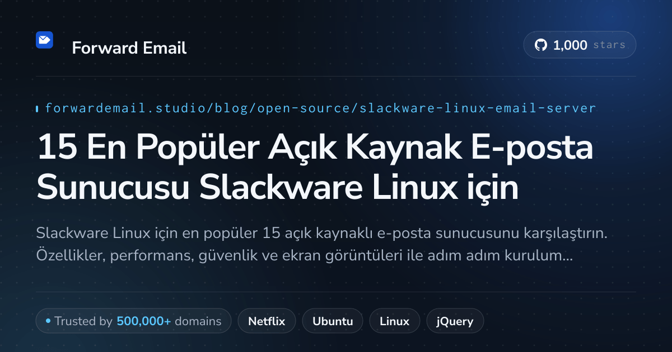Click the Trusted by 500,000+ domains badge
This screenshot has width=672, height=352.
click(133, 321)
